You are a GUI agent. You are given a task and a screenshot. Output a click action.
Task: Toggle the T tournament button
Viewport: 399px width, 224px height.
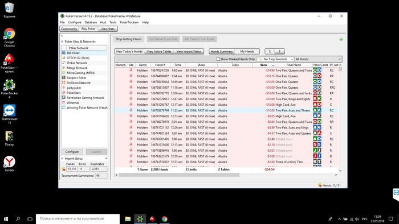click(x=280, y=52)
